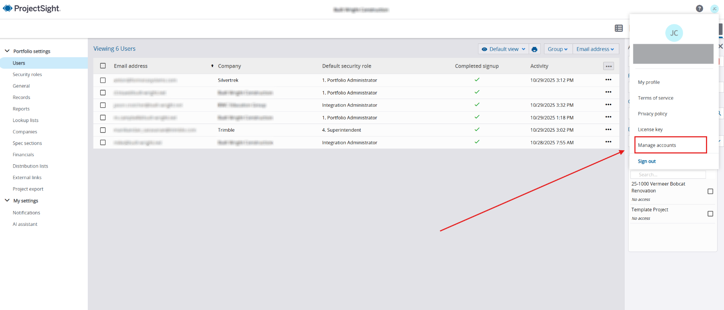Check the Template Project box
Image resolution: width=724 pixels, height=310 pixels.
tap(710, 214)
